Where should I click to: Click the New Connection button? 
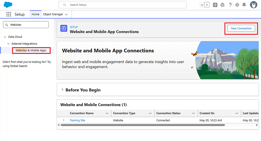pyautogui.click(x=241, y=28)
